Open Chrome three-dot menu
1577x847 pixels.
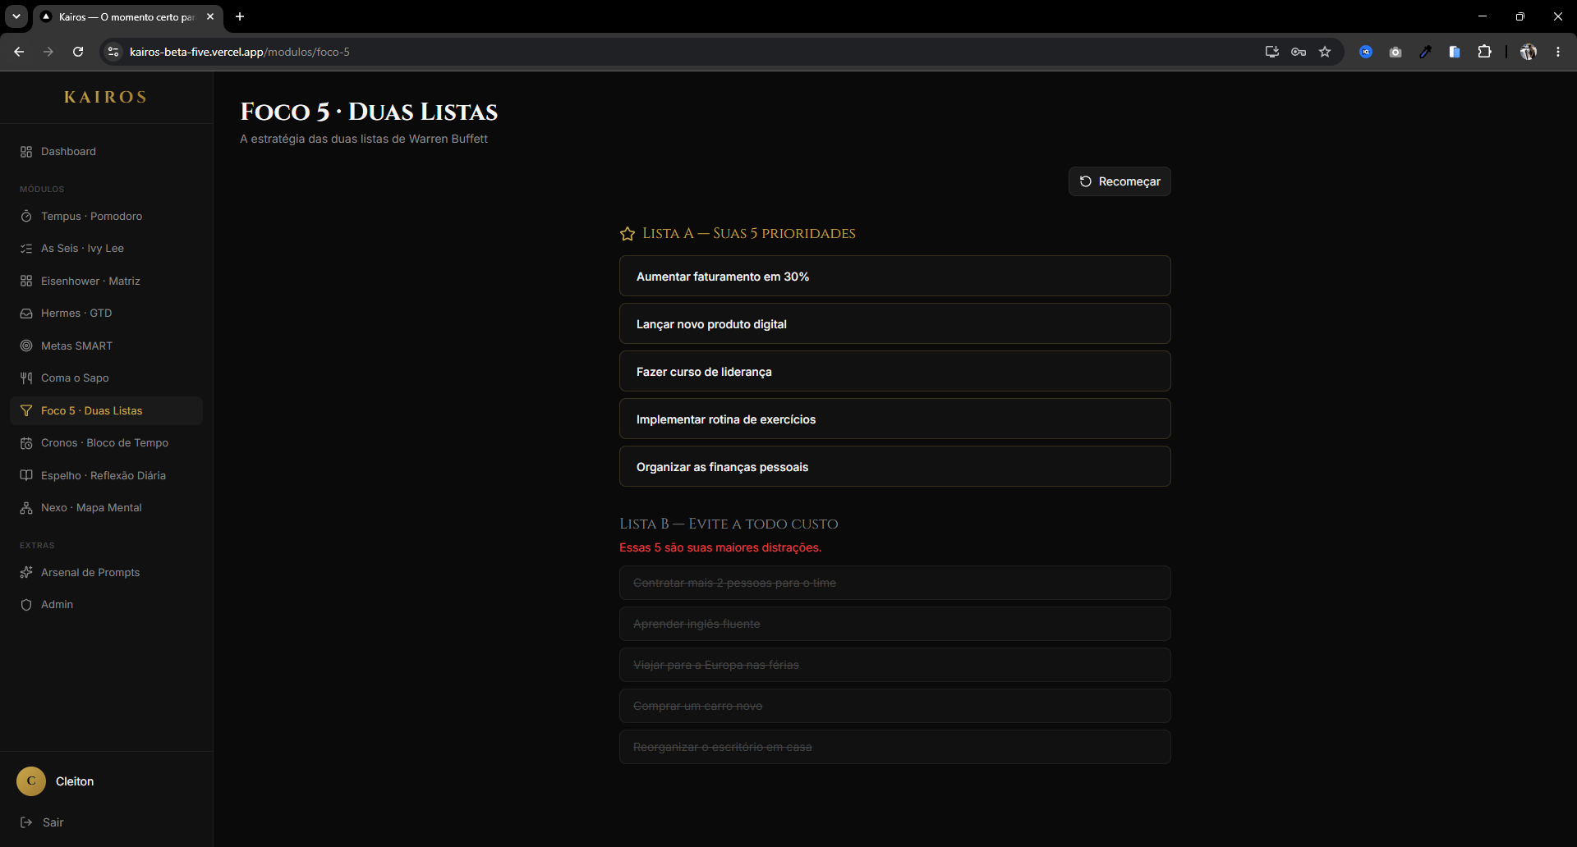coord(1558,52)
